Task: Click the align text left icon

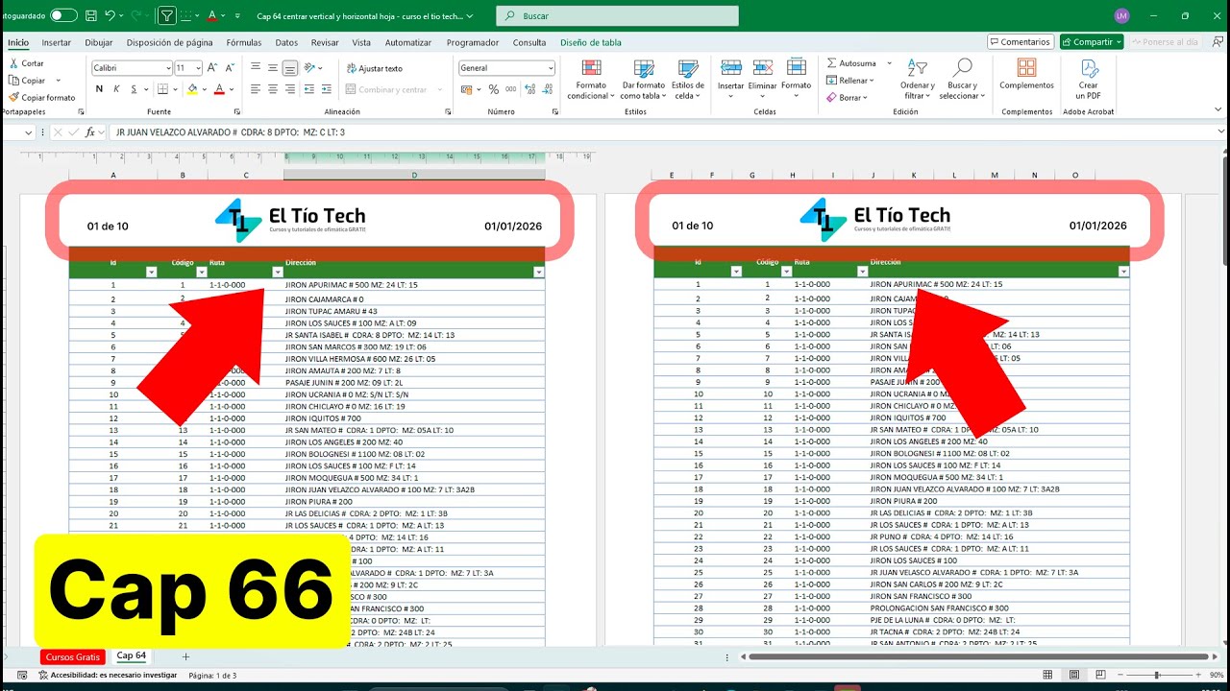Action: point(256,89)
